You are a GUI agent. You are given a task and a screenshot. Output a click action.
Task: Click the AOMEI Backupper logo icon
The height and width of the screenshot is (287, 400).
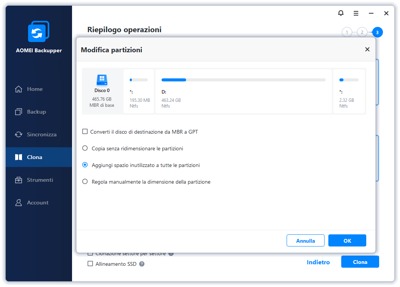[x=38, y=31]
